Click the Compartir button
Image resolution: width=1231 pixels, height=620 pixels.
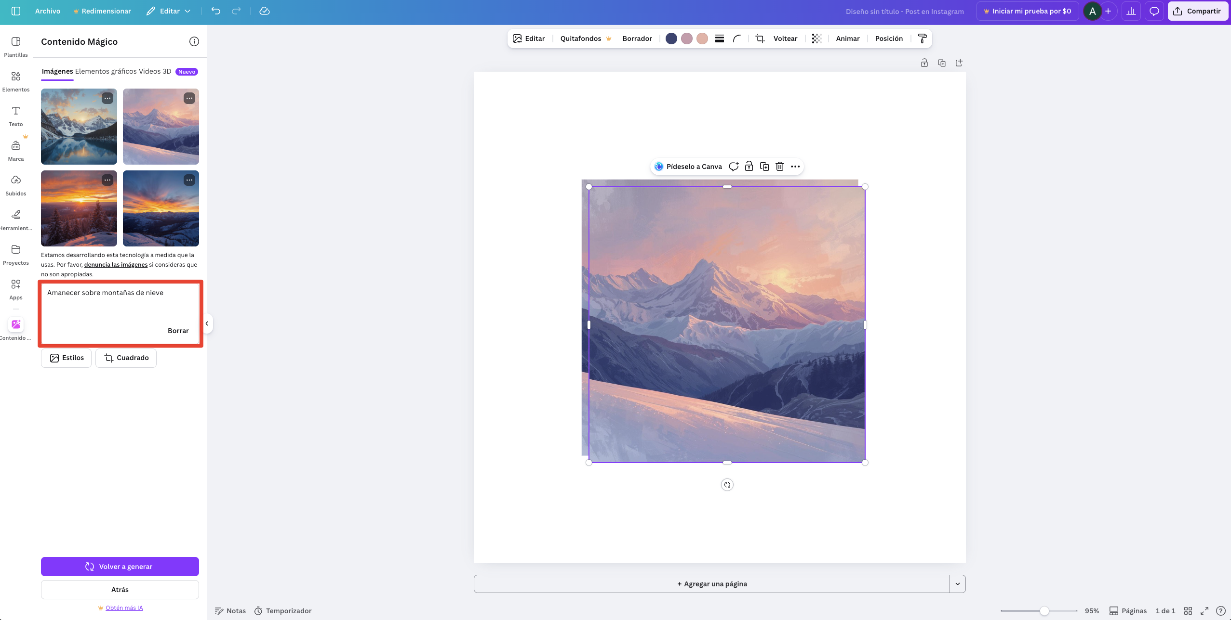point(1197,11)
